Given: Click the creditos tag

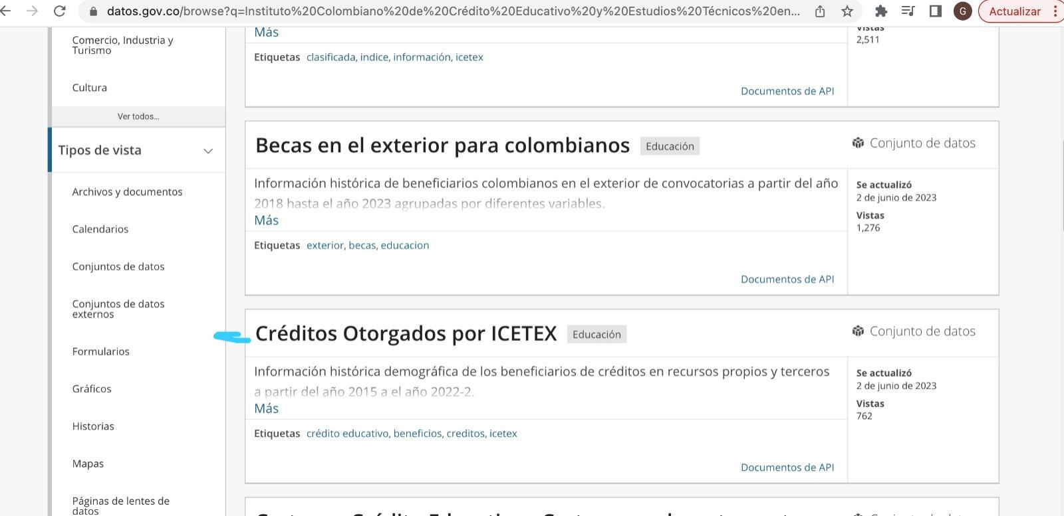Looking at the screenshot, I should tap(465, 434).
